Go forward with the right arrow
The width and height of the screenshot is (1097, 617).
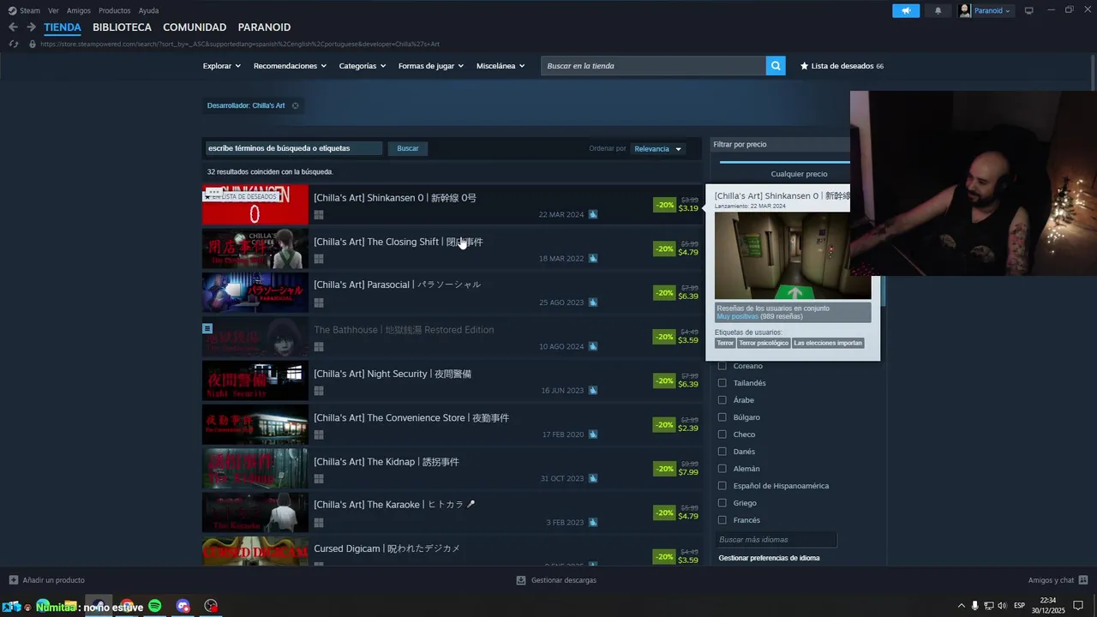pos(31,27)
